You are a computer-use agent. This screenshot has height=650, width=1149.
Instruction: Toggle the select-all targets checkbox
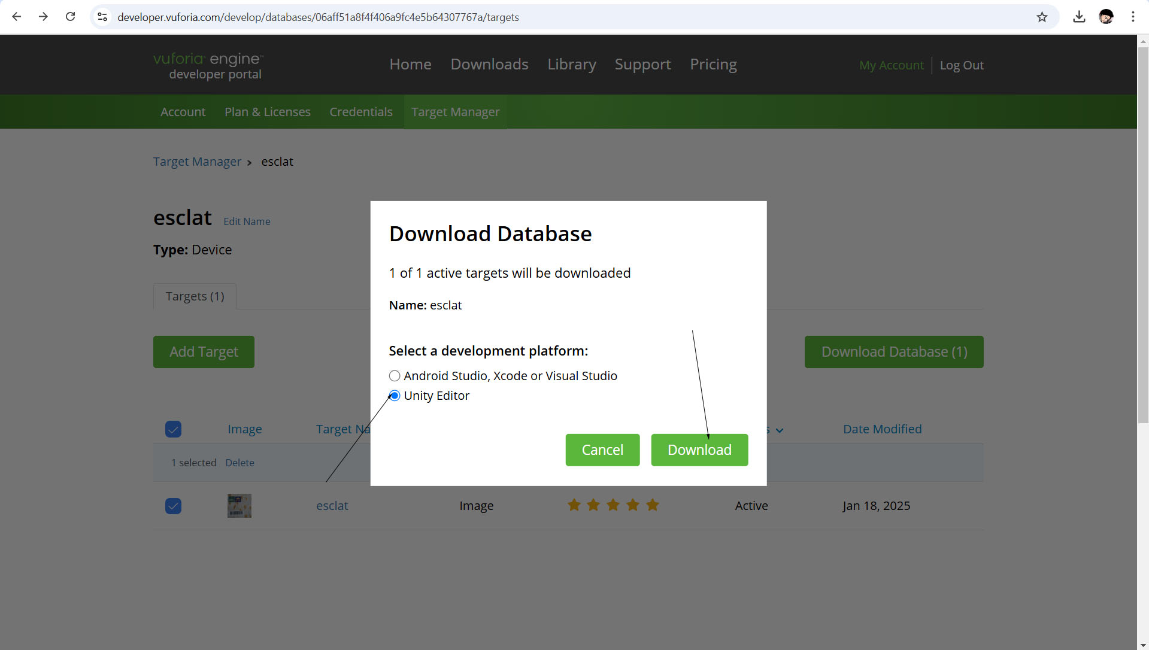pyautogui.click(x=173, y=429)
